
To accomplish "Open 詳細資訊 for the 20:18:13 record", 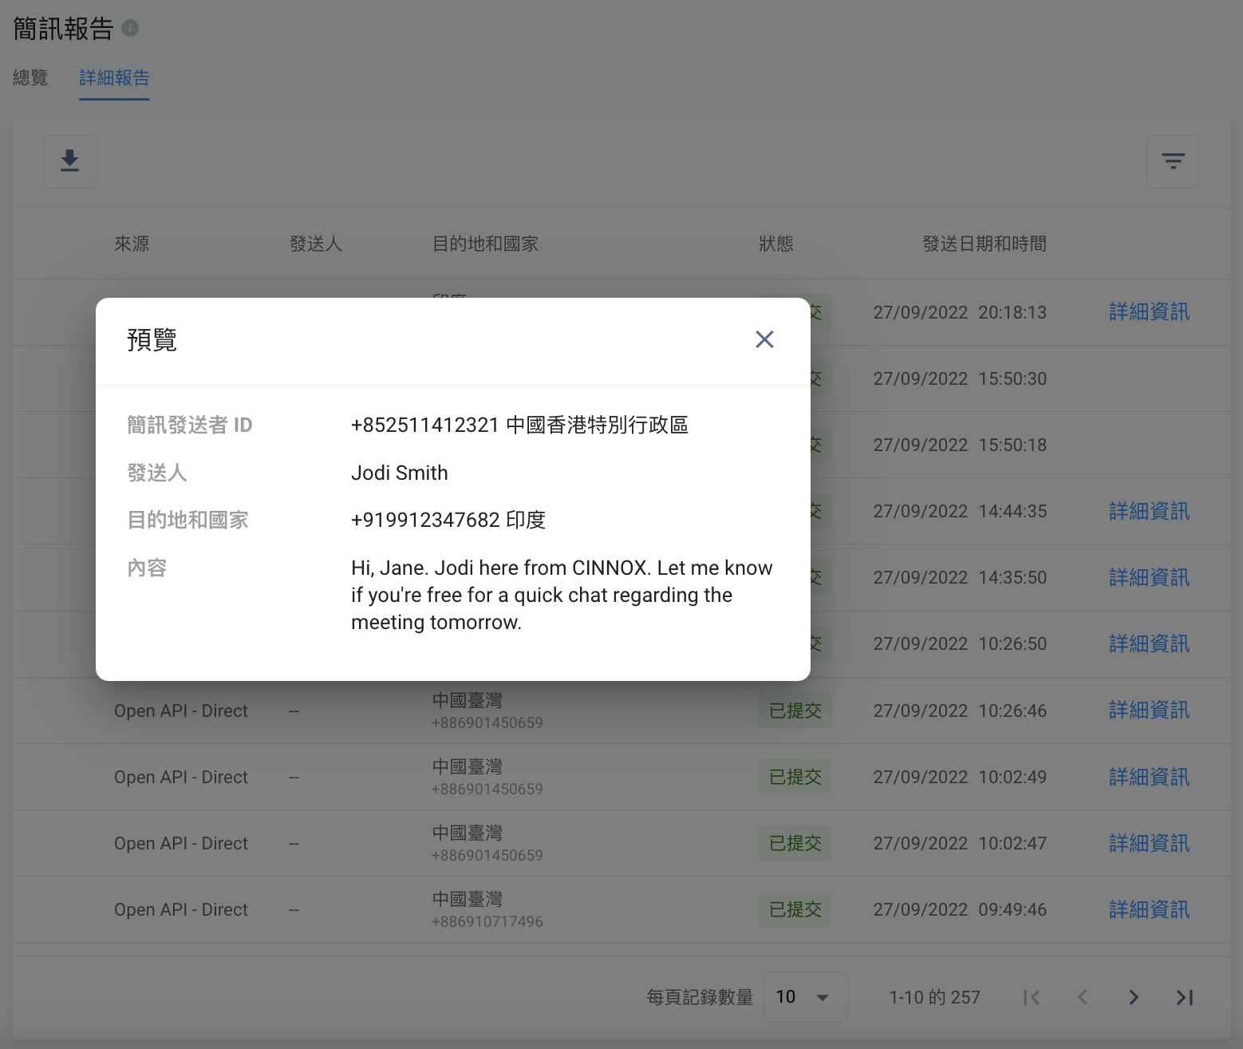I will coord(1149,312).
